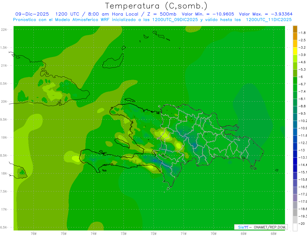Click the "21N" latitude label
The width and height of the screenshot is (307, 237).
pos(4,65)
